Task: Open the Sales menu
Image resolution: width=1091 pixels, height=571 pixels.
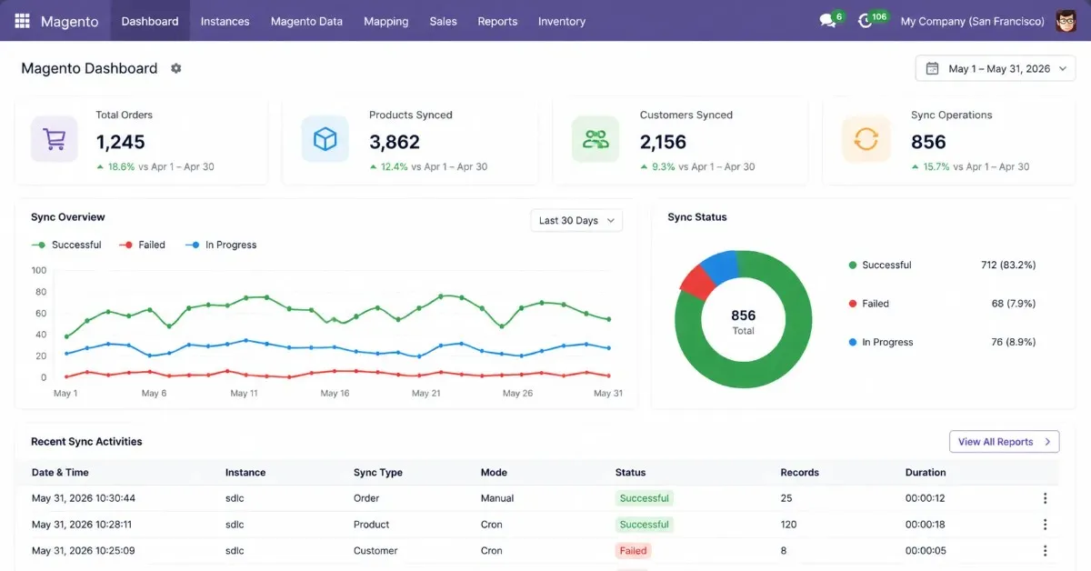Action: pyautogui.click(x=444, y=21)
